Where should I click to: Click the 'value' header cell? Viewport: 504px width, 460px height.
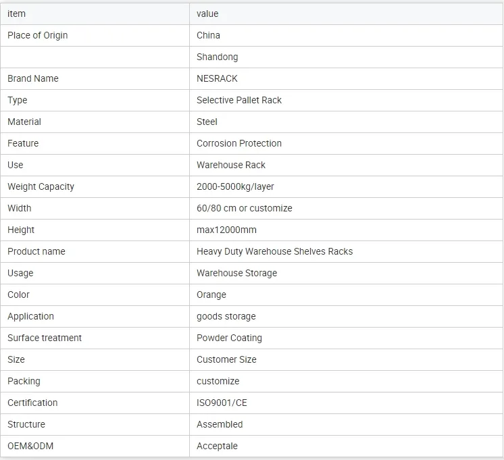point(207,14)
